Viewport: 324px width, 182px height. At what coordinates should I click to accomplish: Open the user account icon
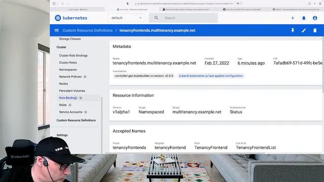(315, 18)
